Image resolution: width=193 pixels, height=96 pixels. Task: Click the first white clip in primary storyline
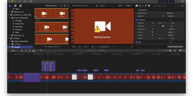pyautogui.click(x=74, y=77)
